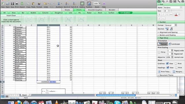Click the font color A icon

point(176,15)
